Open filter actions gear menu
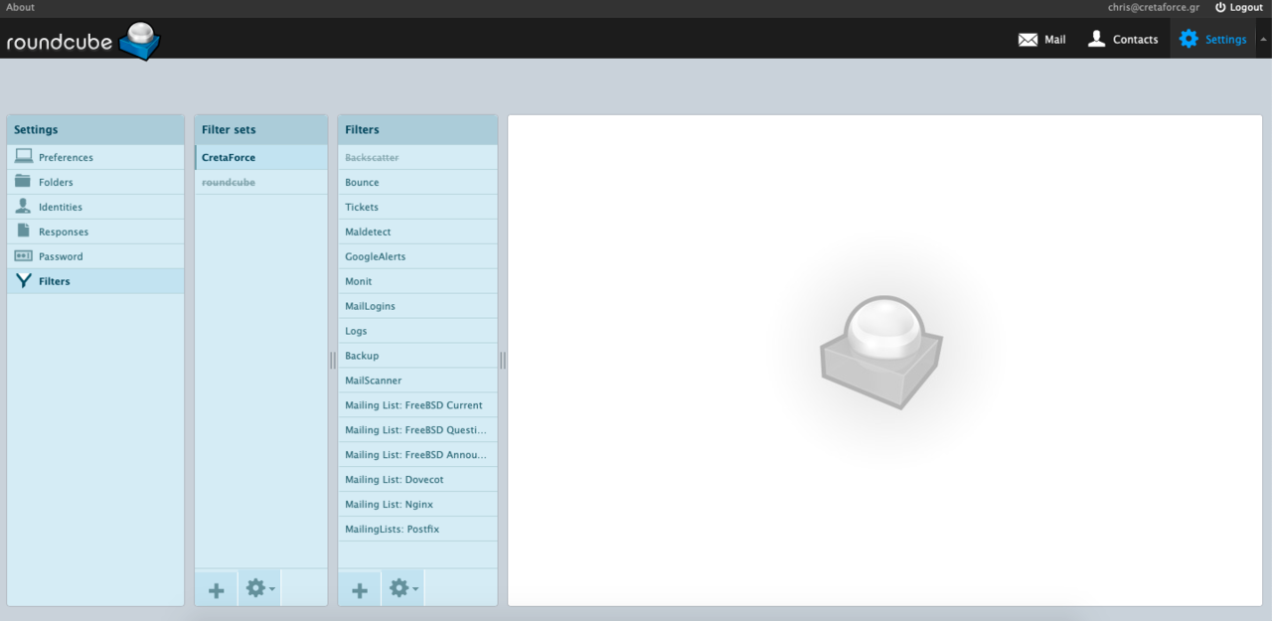 point(403,588)
